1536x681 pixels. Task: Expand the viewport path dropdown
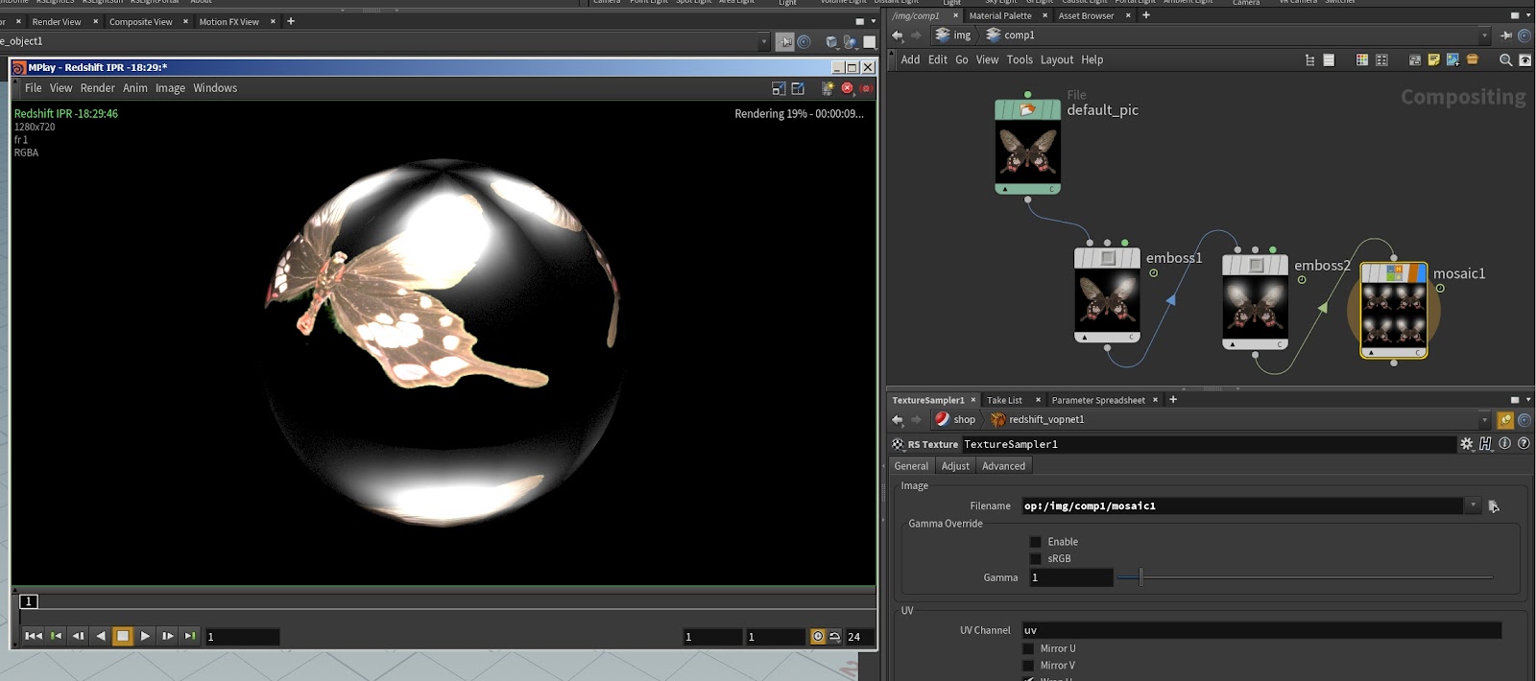[764, 42]
